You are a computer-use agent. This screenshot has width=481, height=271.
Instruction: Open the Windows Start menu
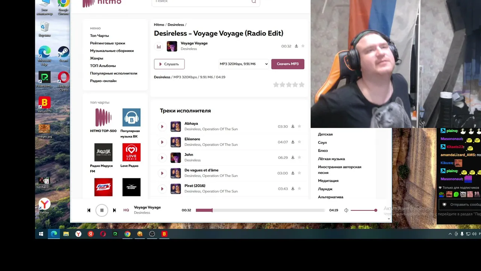coord(41,234)
